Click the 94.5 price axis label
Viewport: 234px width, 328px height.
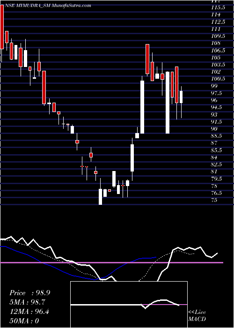pyautogui.click(x=217, y=107)
